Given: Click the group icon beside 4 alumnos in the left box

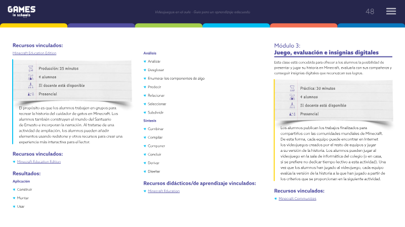Looking at the screenshot, I should coord(31,77).
